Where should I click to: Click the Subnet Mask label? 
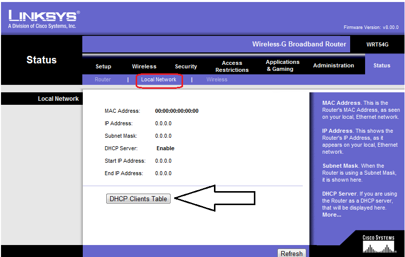[x=121, y=136]
